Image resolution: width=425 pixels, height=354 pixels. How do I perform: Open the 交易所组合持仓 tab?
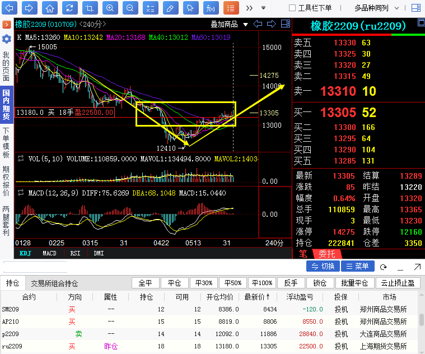tap(54, 283)
